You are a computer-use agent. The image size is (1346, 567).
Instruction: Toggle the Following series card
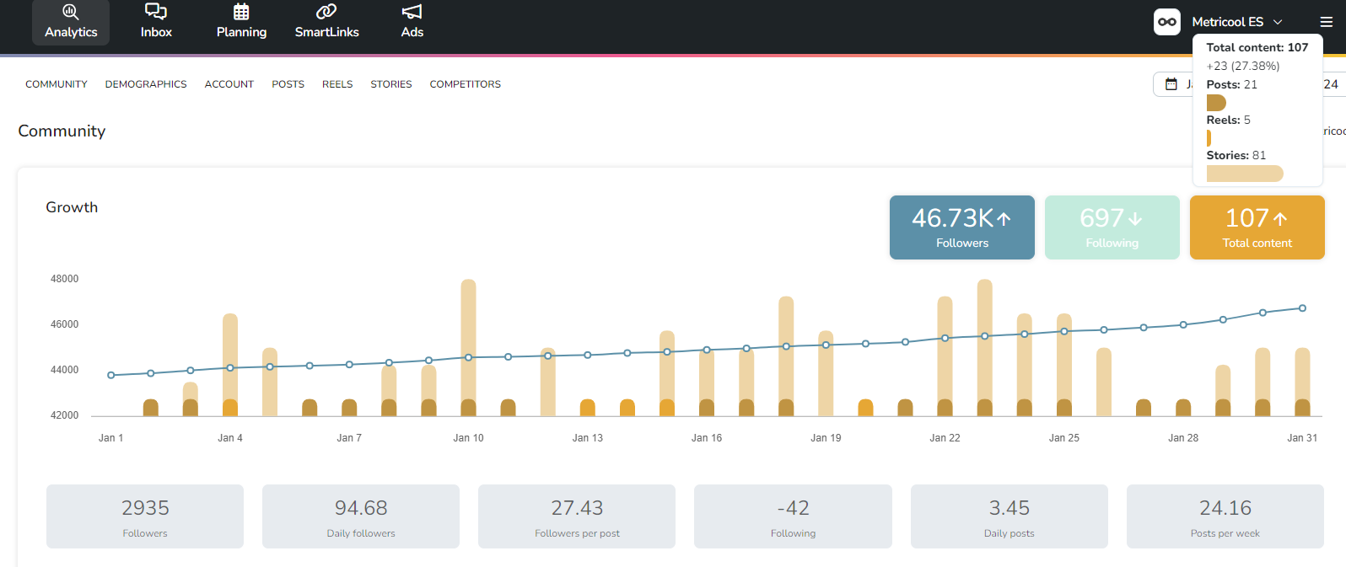click(1112, 227)
